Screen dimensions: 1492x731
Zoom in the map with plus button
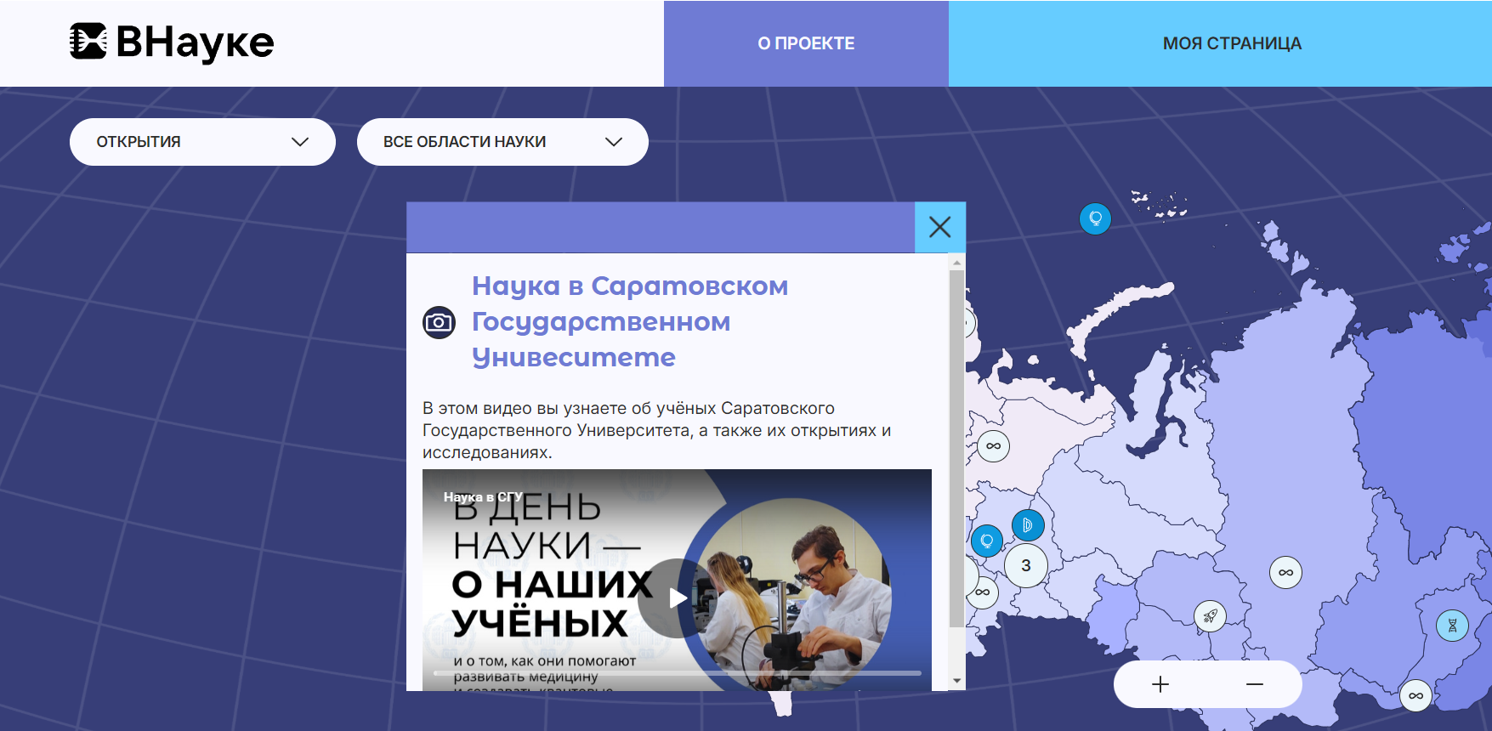pyautogui.click(x=1160, y=684)
